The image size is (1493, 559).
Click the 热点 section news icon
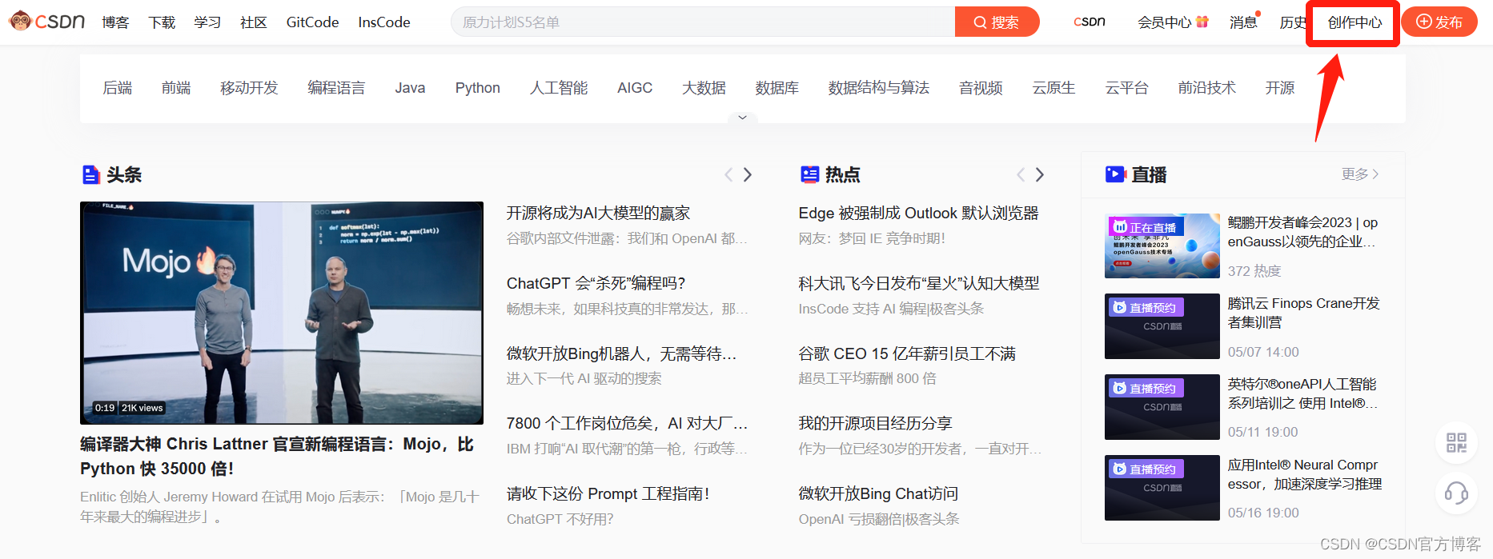[x=810, y=174]
